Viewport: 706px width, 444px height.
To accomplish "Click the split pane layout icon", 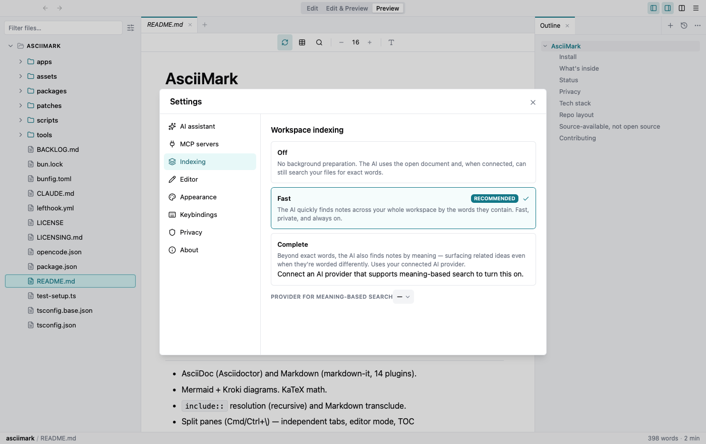I will pos(682,8).
